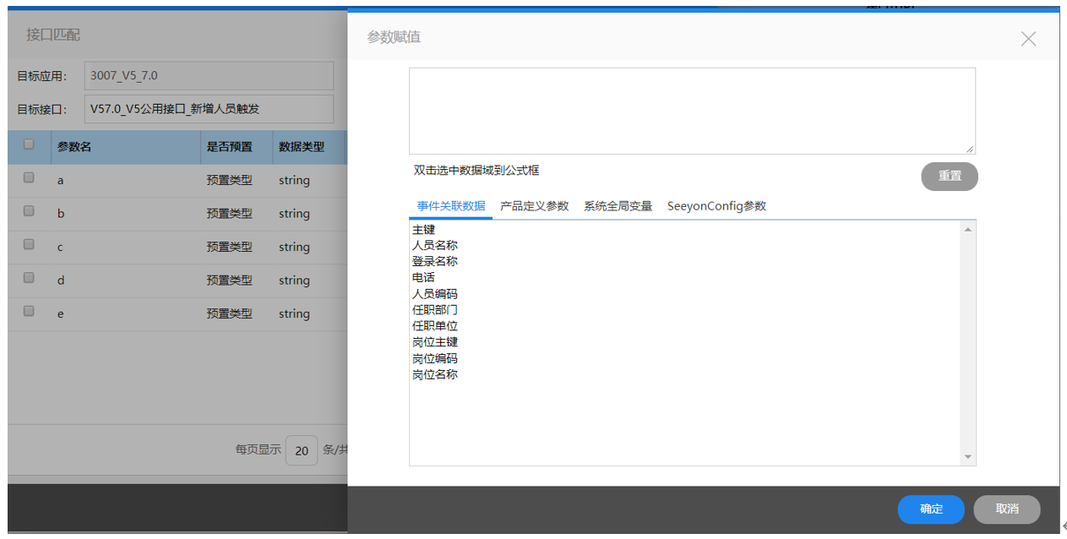
Task: Close the 参数赋值 dialog with X
Action: point(1028,38)
